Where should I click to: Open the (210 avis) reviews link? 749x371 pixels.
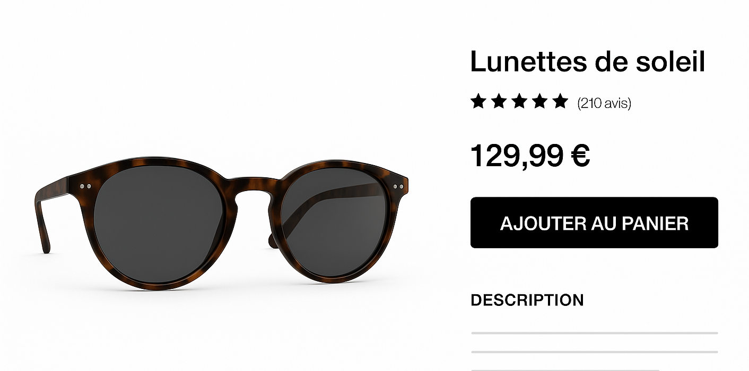click(x=604, y=103)
